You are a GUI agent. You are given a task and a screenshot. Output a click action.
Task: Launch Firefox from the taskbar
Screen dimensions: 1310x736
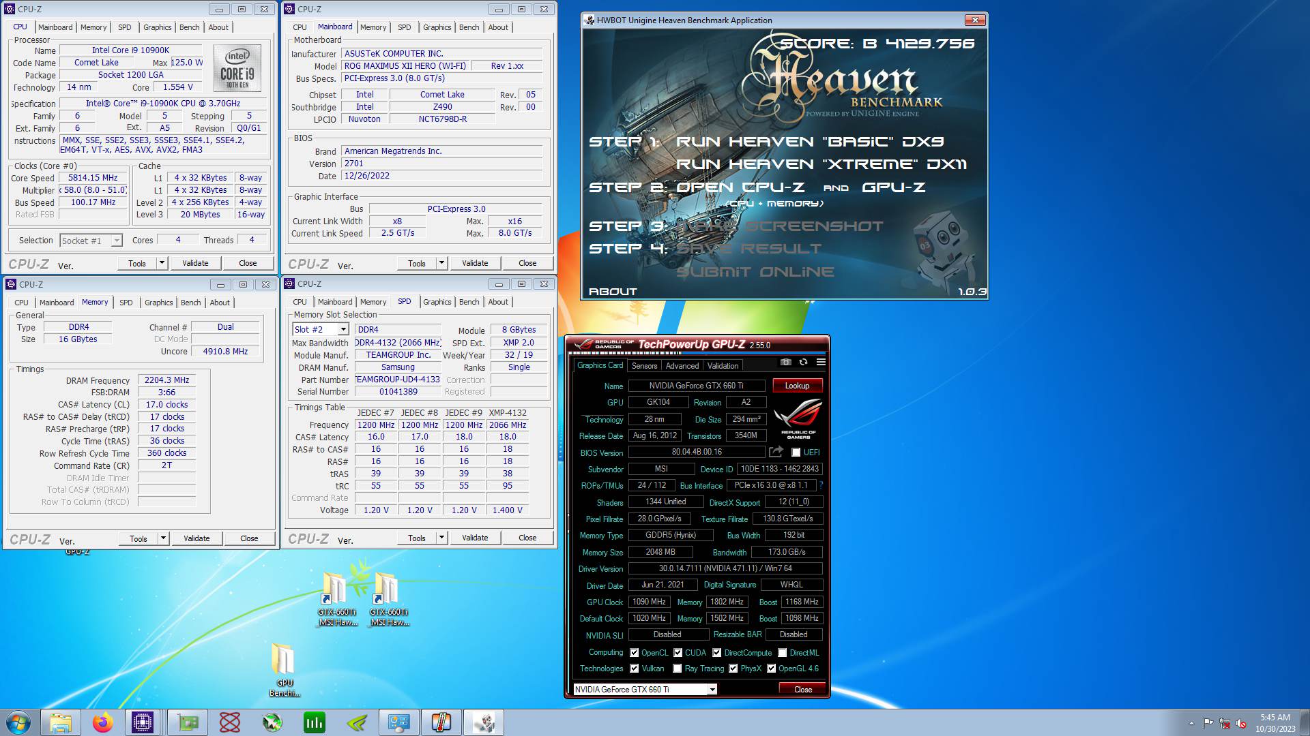pos(103,722)
